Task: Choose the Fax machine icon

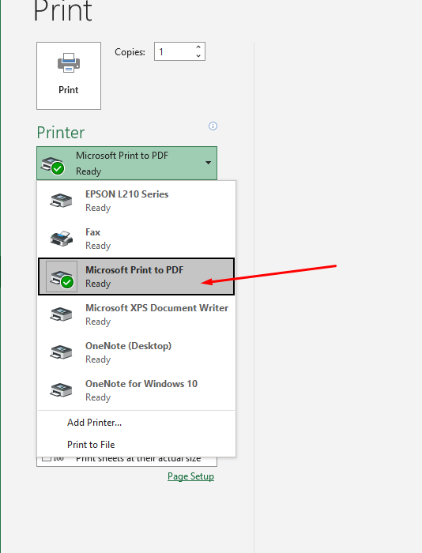Action: [x=61, y=239]
